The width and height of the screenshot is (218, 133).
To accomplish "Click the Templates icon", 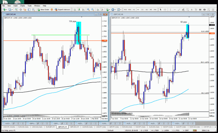I will point(118,9).
